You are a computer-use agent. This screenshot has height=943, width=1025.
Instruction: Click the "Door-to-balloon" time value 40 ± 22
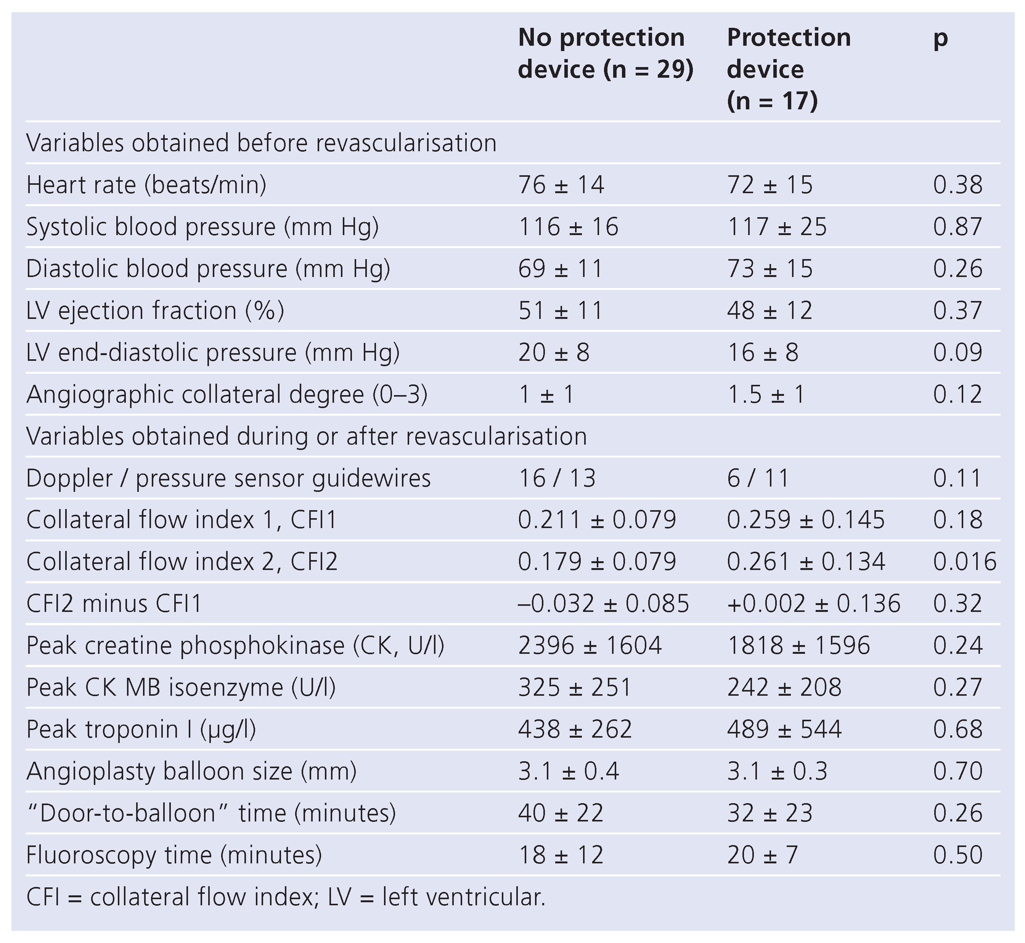pos(560,813)
